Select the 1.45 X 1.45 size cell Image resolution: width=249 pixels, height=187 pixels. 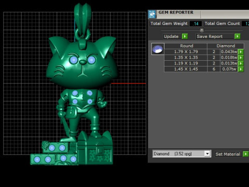click(186, 69)
